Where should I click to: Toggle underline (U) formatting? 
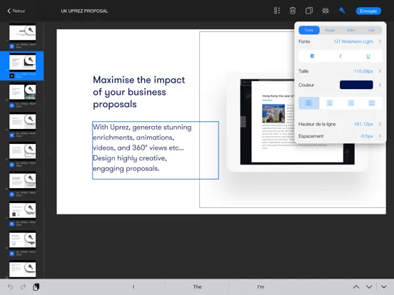(368, 56)
